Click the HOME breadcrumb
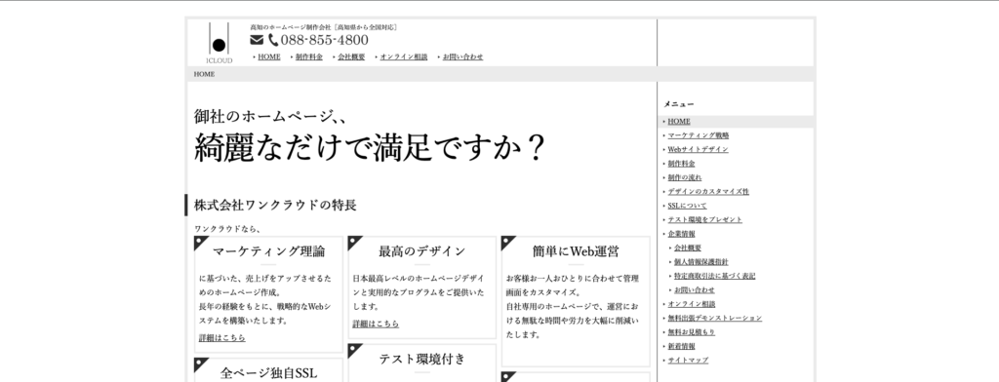This screenshot has width=999, height=382. point(205,74)
